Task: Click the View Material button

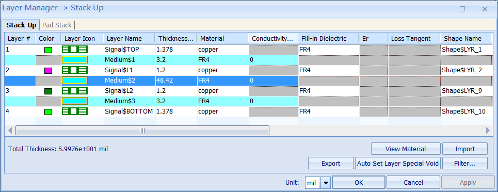Action: pyautogui.click(x=406, y=149)
